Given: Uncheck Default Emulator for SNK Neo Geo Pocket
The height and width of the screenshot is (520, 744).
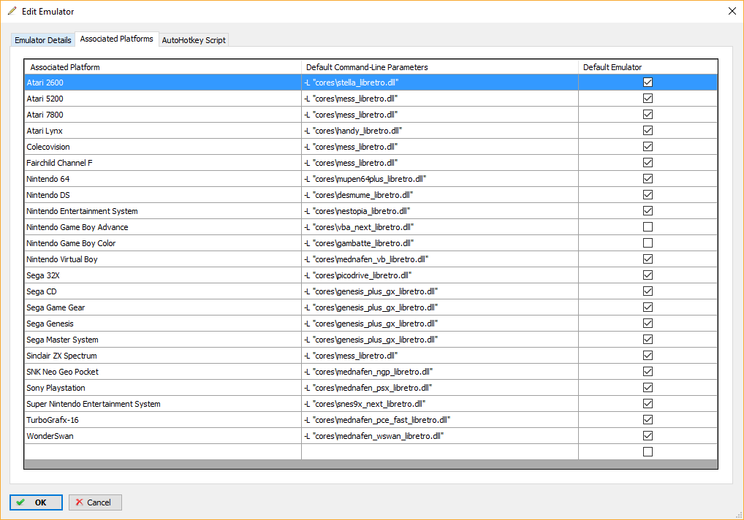Looking at the screenshot, I should pos(648,372).
